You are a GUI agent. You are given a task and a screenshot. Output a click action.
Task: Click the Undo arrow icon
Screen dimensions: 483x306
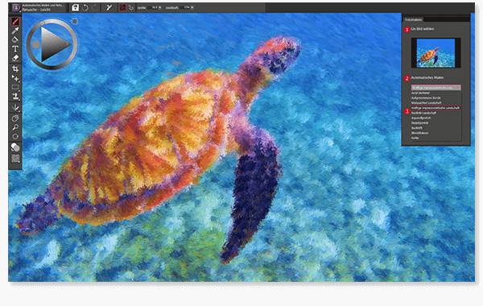click(x=85, y=8)
